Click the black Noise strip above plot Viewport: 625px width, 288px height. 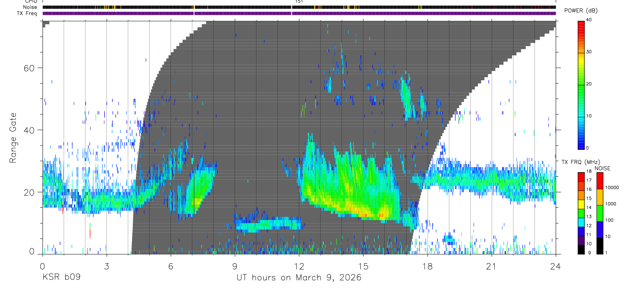pyautogui.click(x=299, y=7)
